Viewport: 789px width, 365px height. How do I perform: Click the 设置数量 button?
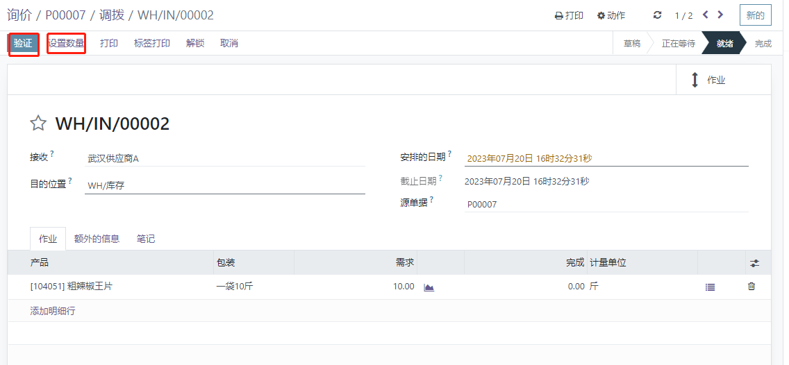tap(66, 43)
